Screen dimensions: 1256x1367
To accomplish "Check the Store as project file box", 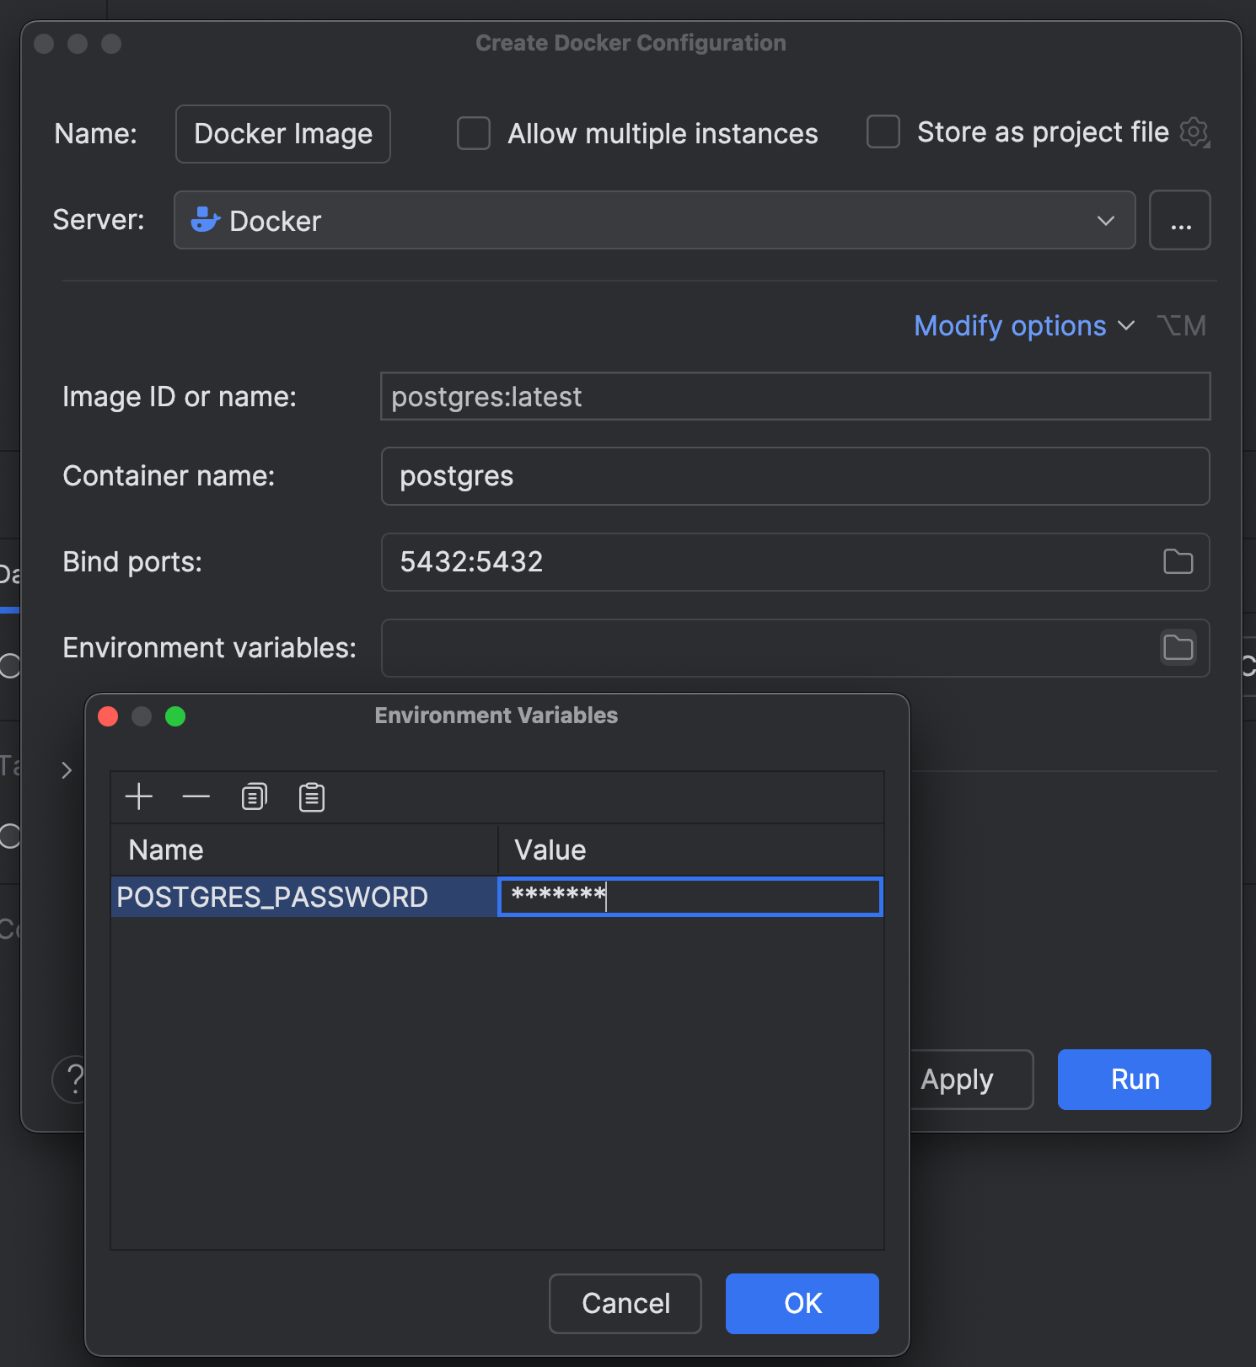I will 883,132.
